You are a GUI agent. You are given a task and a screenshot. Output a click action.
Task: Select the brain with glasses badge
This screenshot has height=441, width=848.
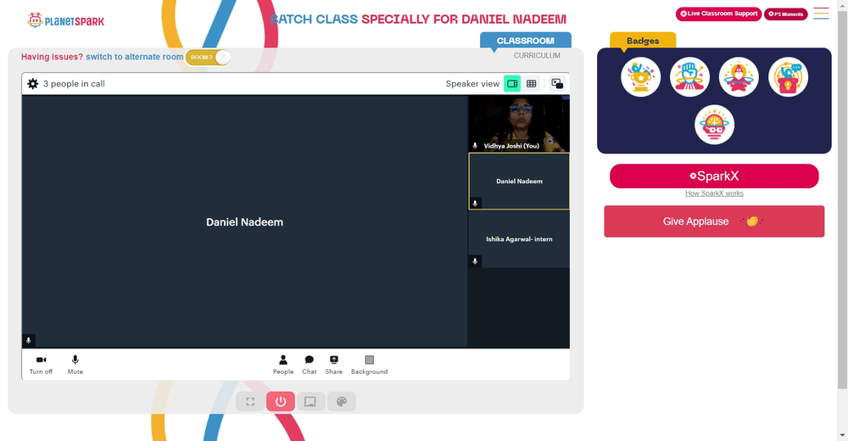(714, 125)
